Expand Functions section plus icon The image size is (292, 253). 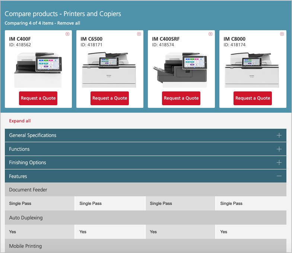pos(279,149)
